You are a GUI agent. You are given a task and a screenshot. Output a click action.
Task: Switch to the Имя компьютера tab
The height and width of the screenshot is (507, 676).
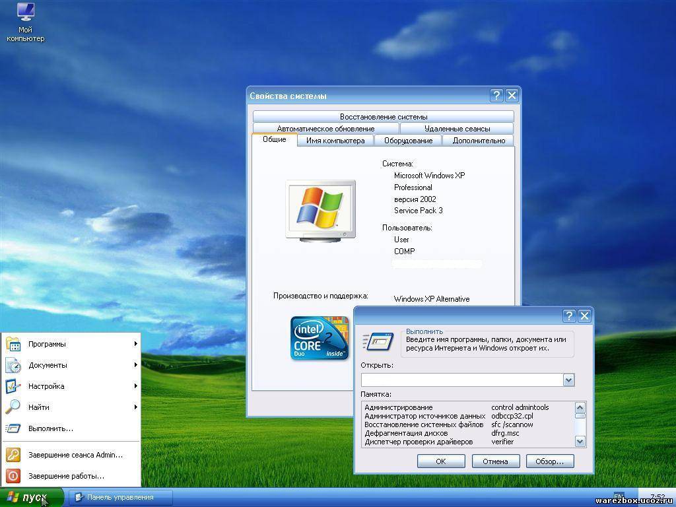335,141
